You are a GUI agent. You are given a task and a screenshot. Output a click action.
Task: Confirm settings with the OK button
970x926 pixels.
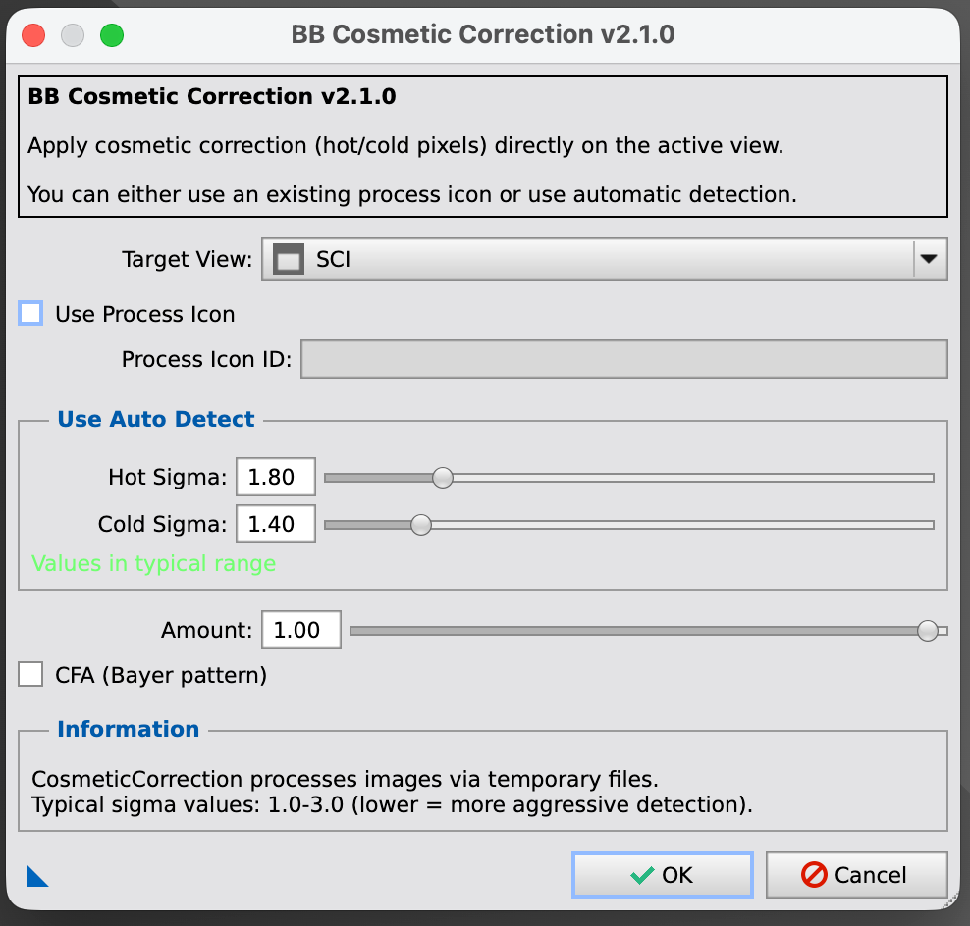click(663, 874)
